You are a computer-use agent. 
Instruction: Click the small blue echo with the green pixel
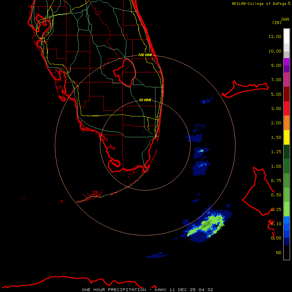click(201, 152)
